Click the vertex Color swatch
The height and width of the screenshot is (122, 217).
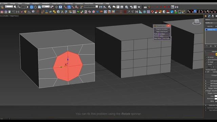[x=216, y=96]
